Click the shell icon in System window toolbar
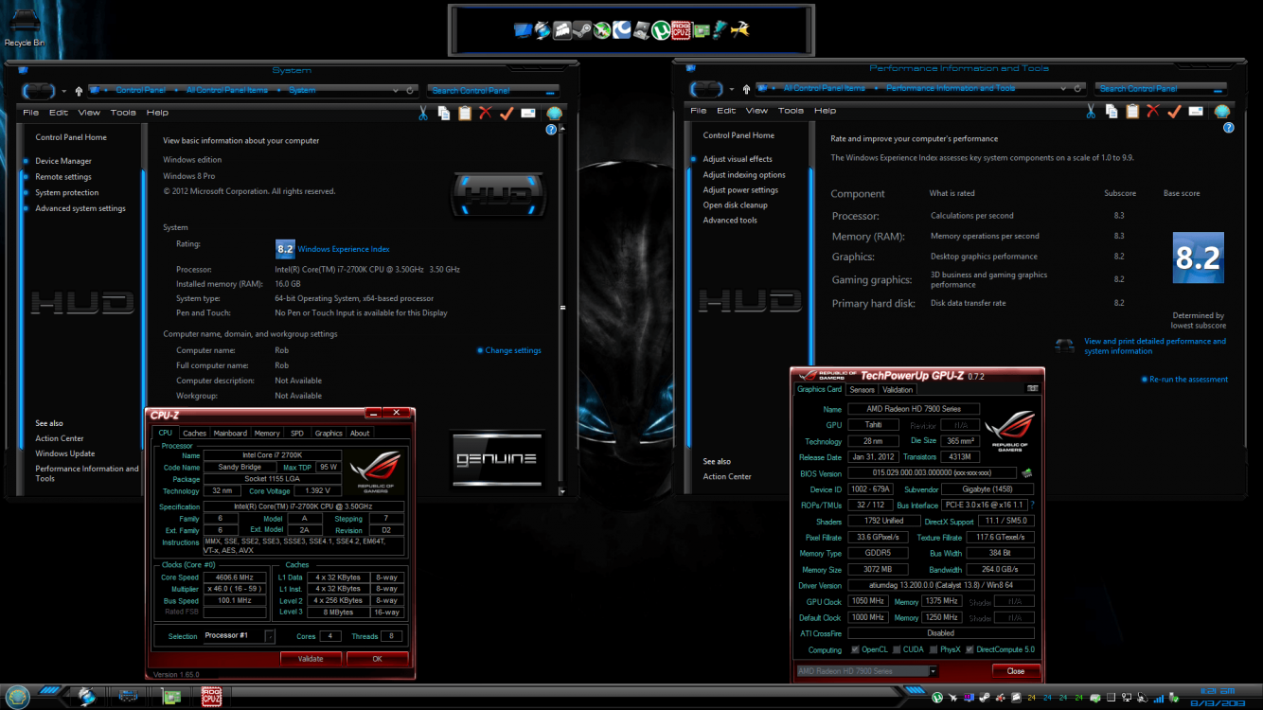Screen dimensions: 1263x710 pos(555,114)
